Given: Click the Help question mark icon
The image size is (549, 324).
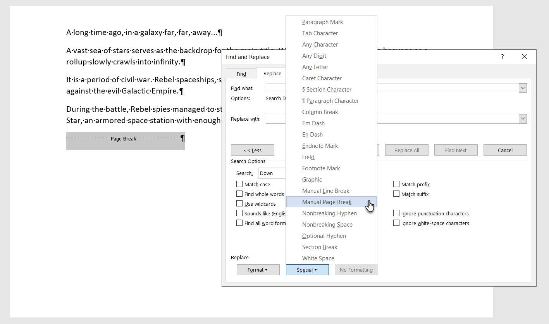Looking at the screenshot, I should click(x=502, y=57).
